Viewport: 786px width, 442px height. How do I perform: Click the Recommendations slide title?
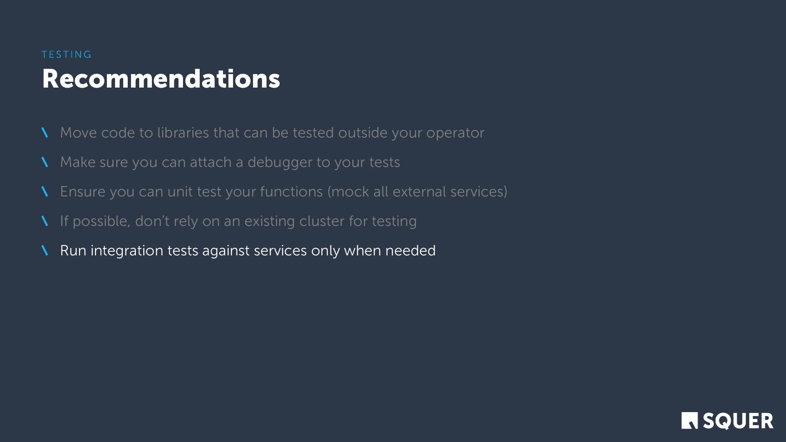click(161, 79)
